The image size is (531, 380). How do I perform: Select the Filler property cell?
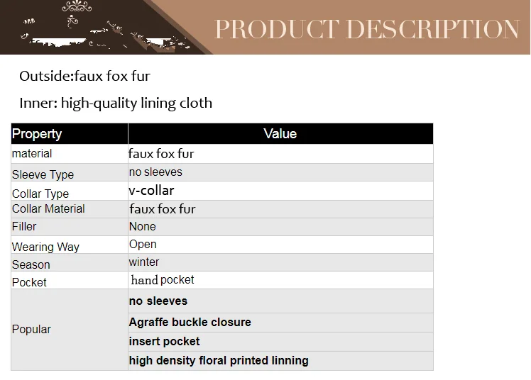[x=24, y=227]
